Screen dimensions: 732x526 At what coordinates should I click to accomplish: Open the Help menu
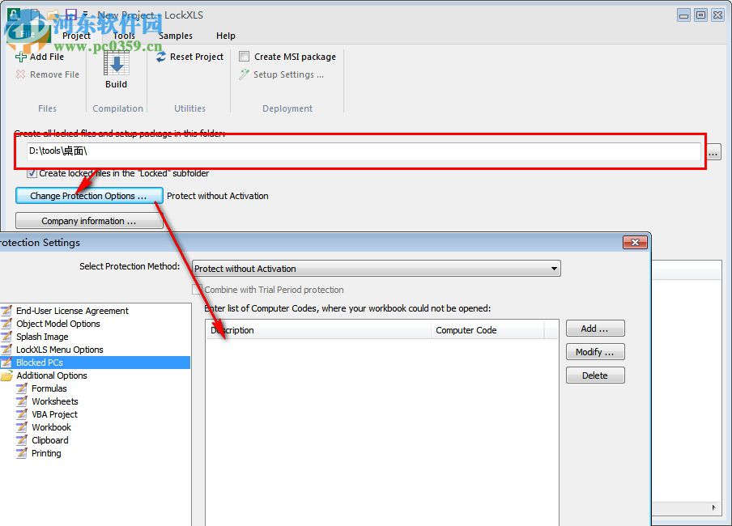pyautogui.click(x=225, y=36)
